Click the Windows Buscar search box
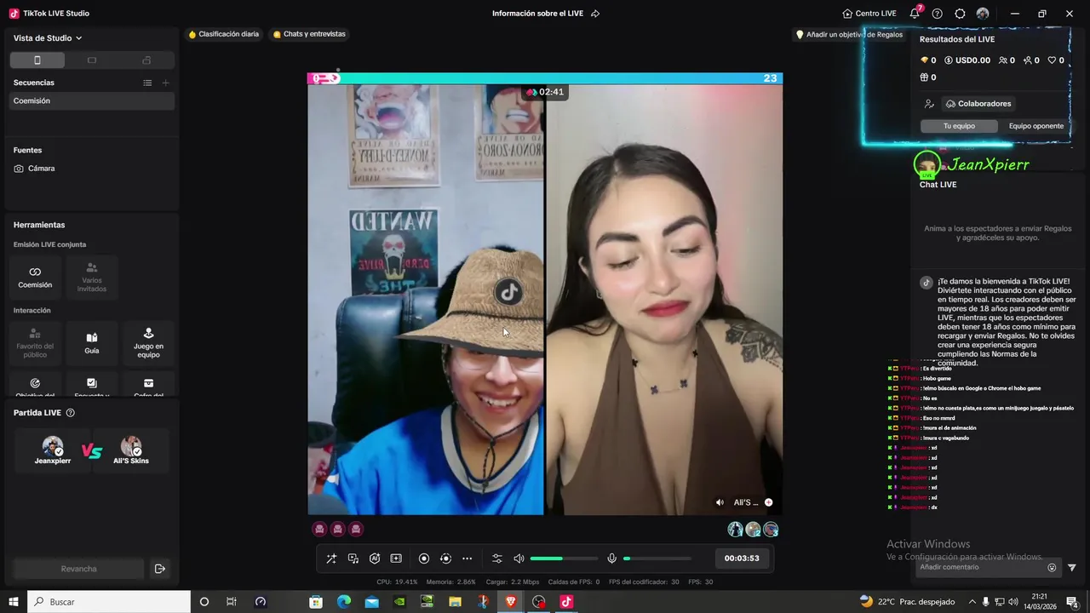 point(109,602)
